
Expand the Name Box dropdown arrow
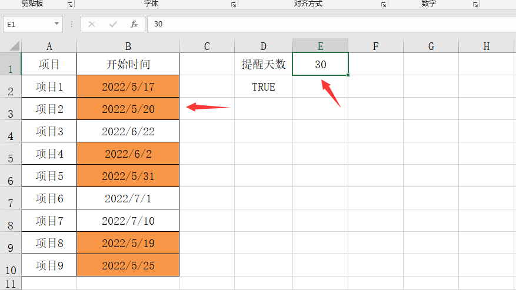click(x=56, y=24)
